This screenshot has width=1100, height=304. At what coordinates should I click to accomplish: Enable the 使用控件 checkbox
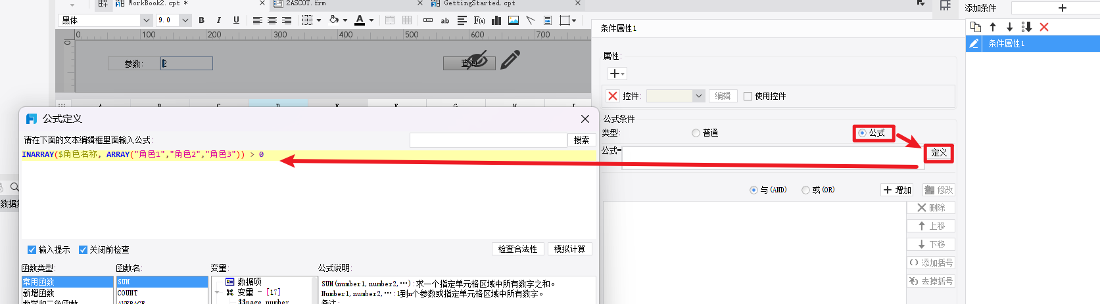[x=748, y=96]
